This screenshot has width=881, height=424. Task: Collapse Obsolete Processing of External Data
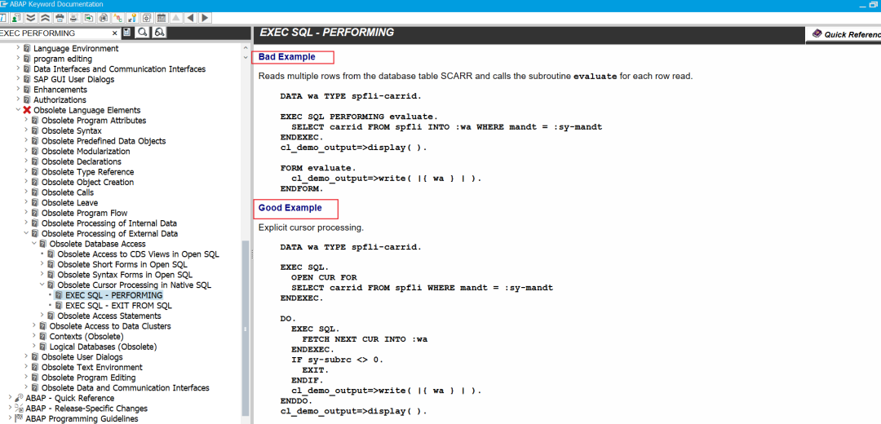point(26,234)
